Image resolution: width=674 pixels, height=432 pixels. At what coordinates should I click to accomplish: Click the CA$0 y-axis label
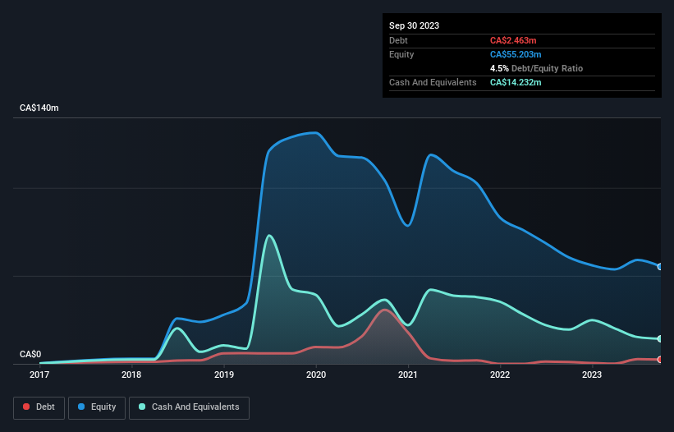click(30, 354)
